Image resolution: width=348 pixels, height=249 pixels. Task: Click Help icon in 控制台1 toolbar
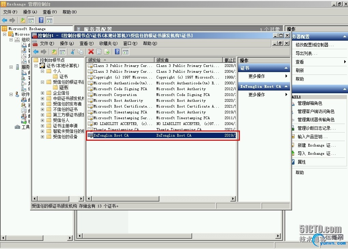pos(117,52)
